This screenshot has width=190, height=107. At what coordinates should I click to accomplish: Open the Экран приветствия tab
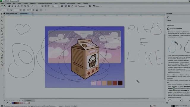(12, 13)
